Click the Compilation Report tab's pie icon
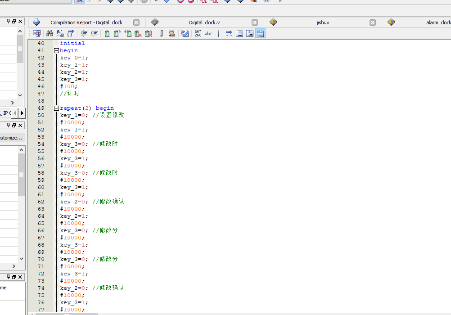The height and width of the screenshot is (315, 451). (x=36, y=22)
